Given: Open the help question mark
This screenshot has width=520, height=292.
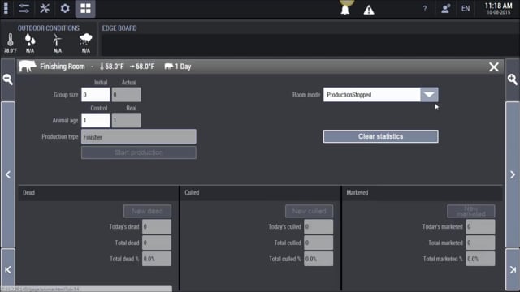Looking at the screenshot, I should tap(425, 9).
